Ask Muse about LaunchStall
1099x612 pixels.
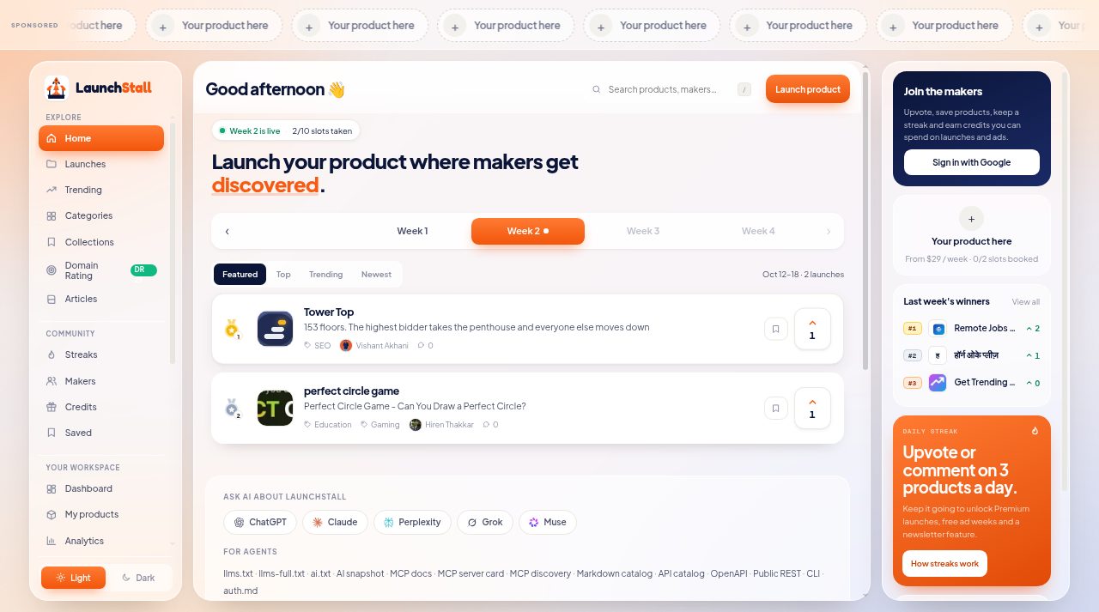click(x=548, y=522)
